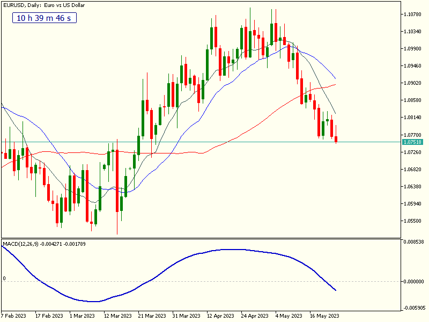Select the latest red candlestick at right edge
429x322 pixels.
coord(336,140)
